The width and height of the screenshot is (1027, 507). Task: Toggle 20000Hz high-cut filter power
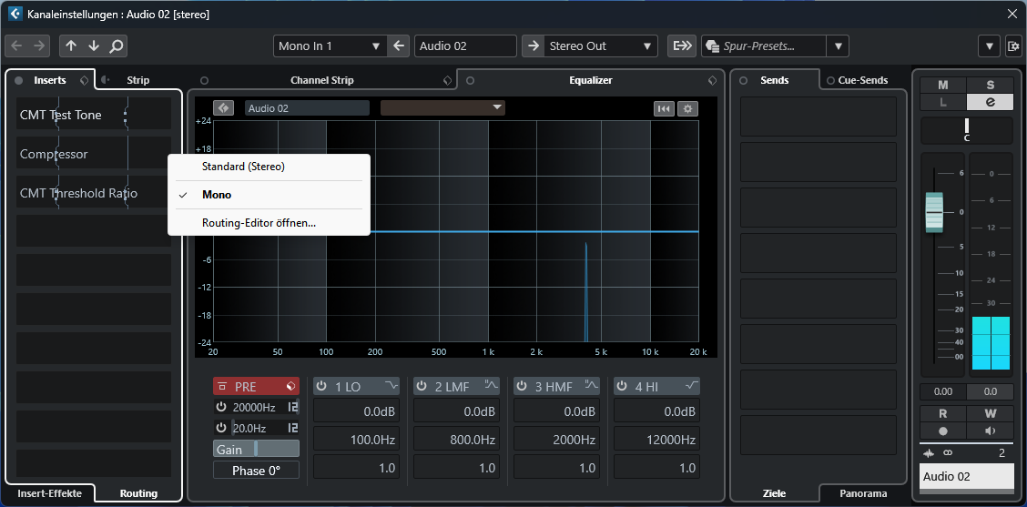[221, 408]
